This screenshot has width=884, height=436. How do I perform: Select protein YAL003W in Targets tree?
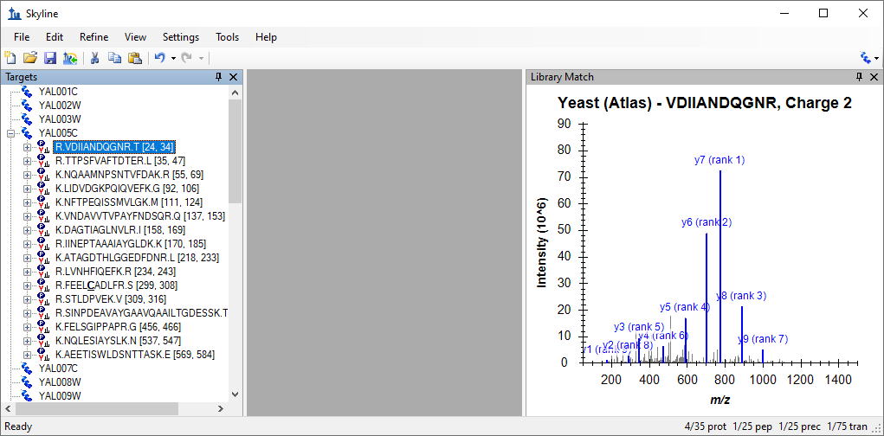point(59,119)
